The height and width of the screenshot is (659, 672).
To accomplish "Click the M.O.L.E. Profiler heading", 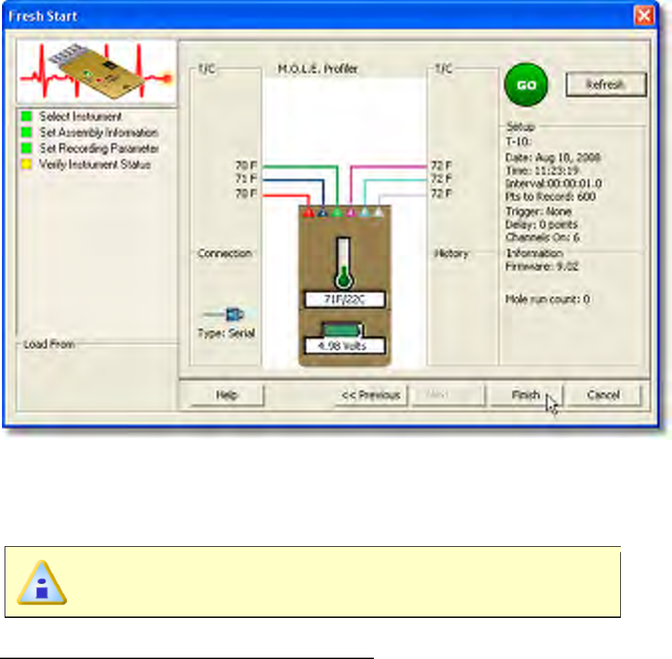I will point(317,68).
